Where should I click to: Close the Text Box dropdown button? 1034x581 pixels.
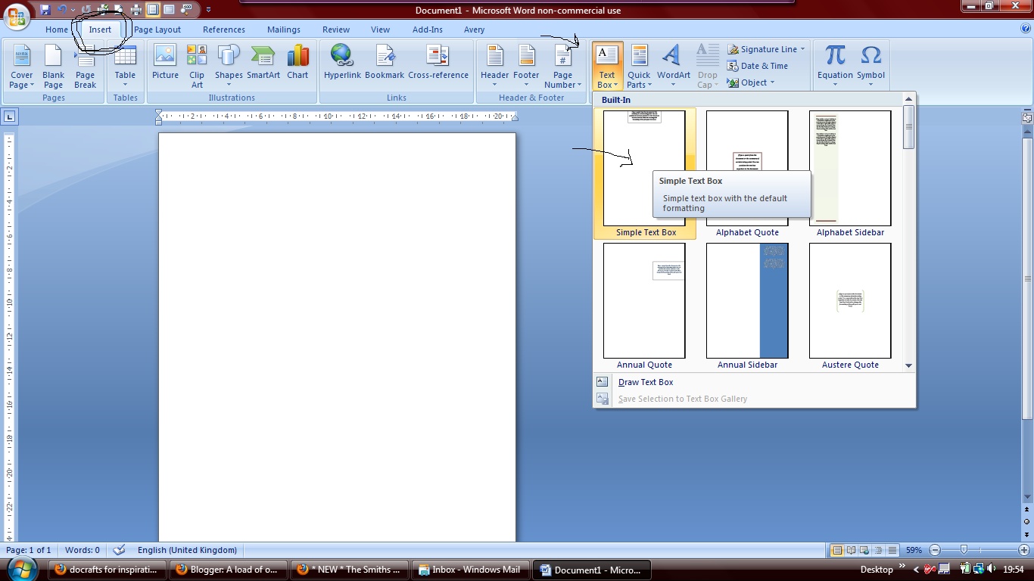click(607, 67)
